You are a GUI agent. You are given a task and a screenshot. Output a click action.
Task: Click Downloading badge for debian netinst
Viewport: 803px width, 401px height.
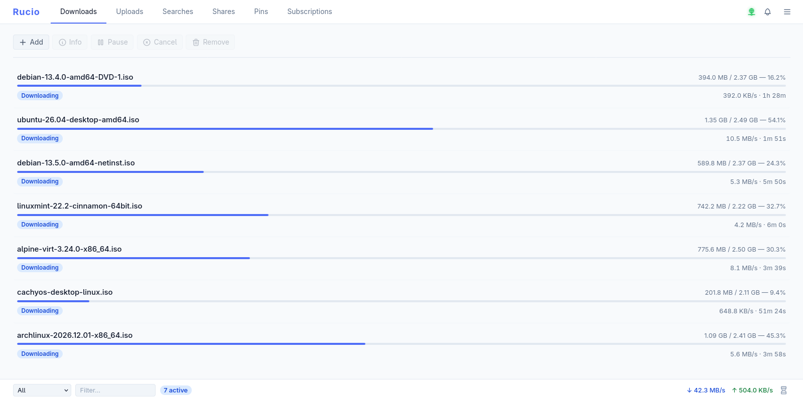[40, 181]
